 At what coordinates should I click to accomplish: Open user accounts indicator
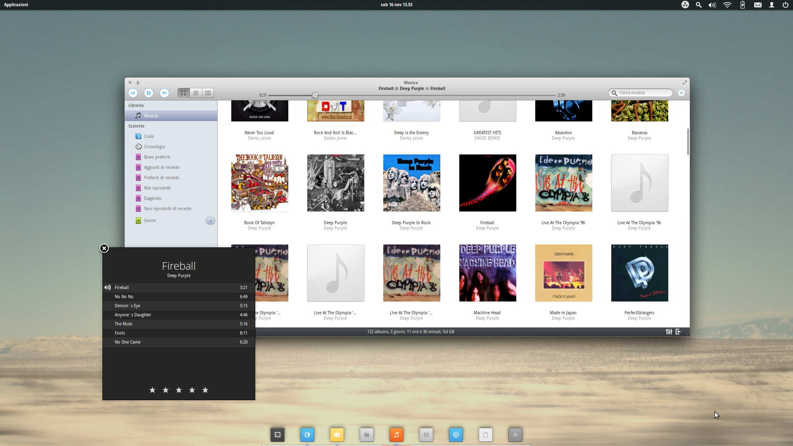pos(772,5)
